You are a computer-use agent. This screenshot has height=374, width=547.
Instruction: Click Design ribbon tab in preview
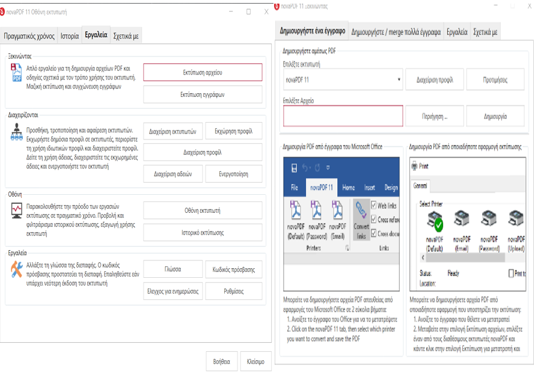[x=391, y=188]
